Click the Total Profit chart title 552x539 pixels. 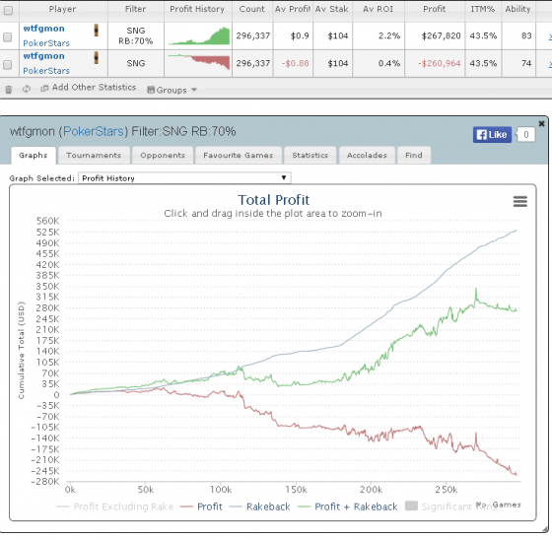pyautogui.click(x=273, y=200)
